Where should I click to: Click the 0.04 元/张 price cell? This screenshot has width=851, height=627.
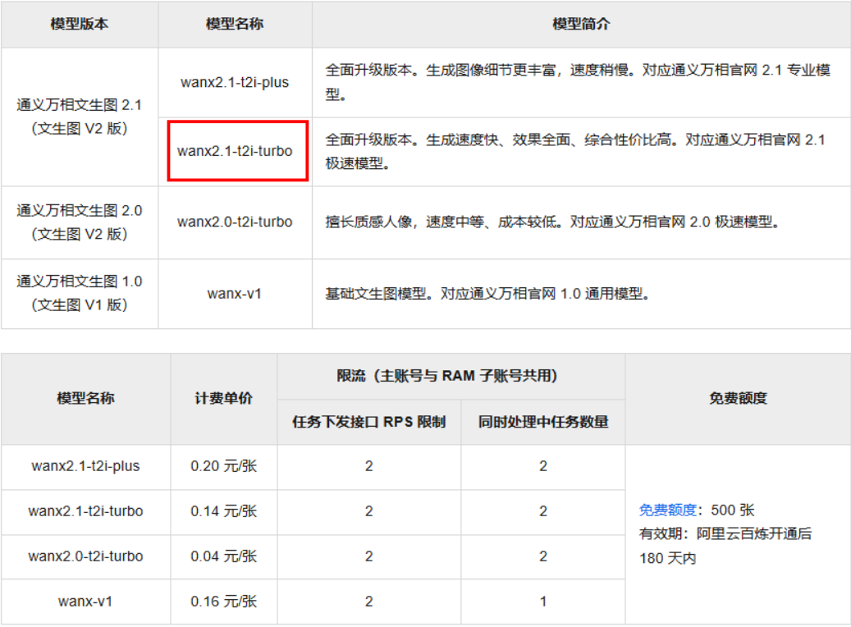click(223, 556)
